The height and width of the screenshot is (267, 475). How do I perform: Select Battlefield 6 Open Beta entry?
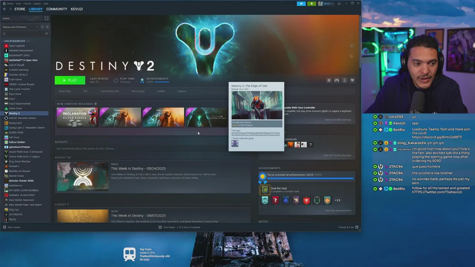[x=23, y=60]
